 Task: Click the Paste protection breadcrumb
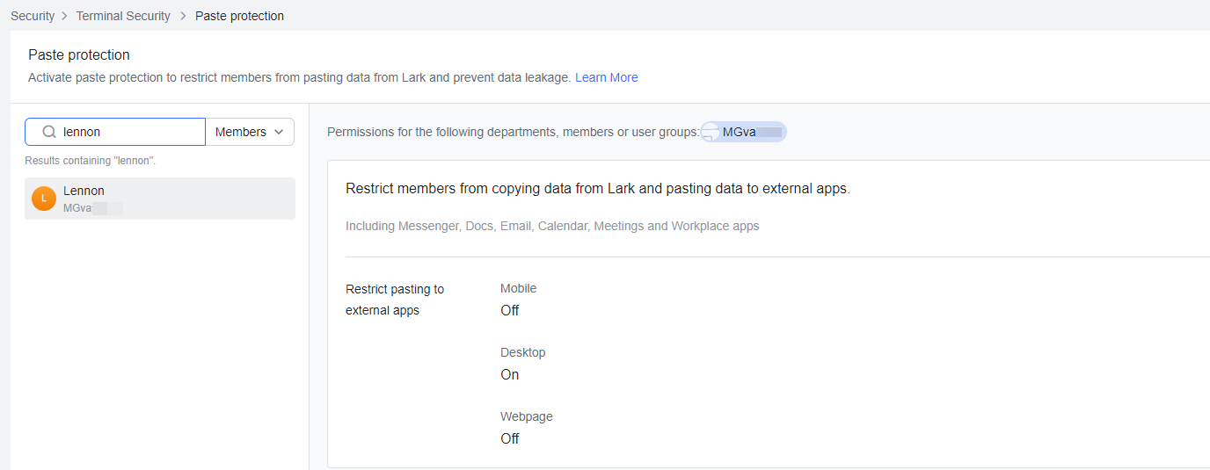tap(239, 16)
